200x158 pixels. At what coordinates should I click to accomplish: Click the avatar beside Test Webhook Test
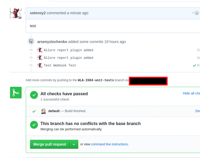40,65
